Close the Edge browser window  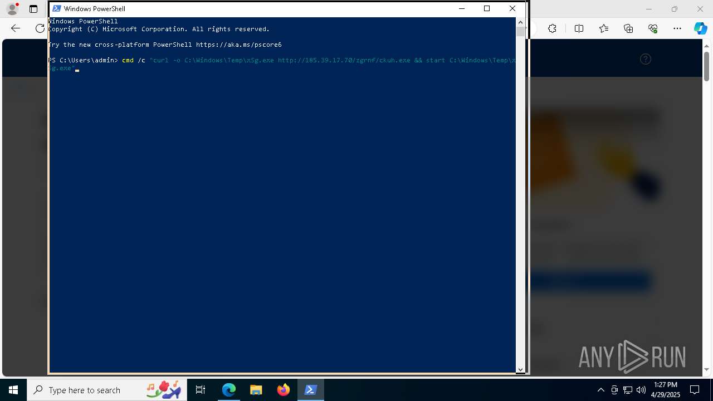(700, 9)
